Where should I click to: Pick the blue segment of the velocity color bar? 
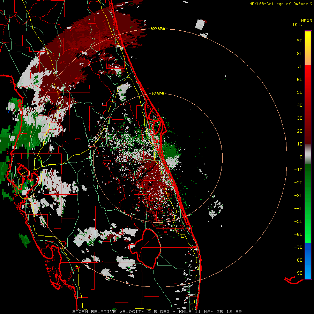click(x=308, y=261)
